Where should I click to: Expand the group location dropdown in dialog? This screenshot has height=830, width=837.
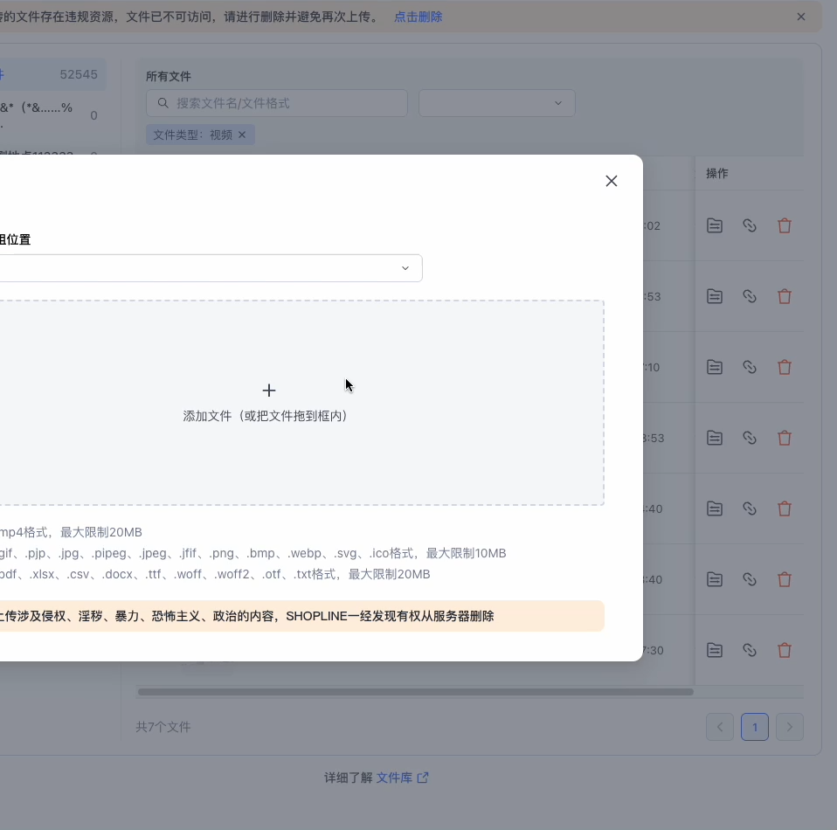tap(405, 268)
